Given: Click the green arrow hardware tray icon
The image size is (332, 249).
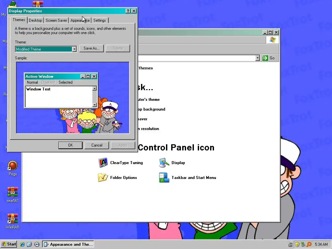Looking at the screenshot, I should (x=303, y=244).
